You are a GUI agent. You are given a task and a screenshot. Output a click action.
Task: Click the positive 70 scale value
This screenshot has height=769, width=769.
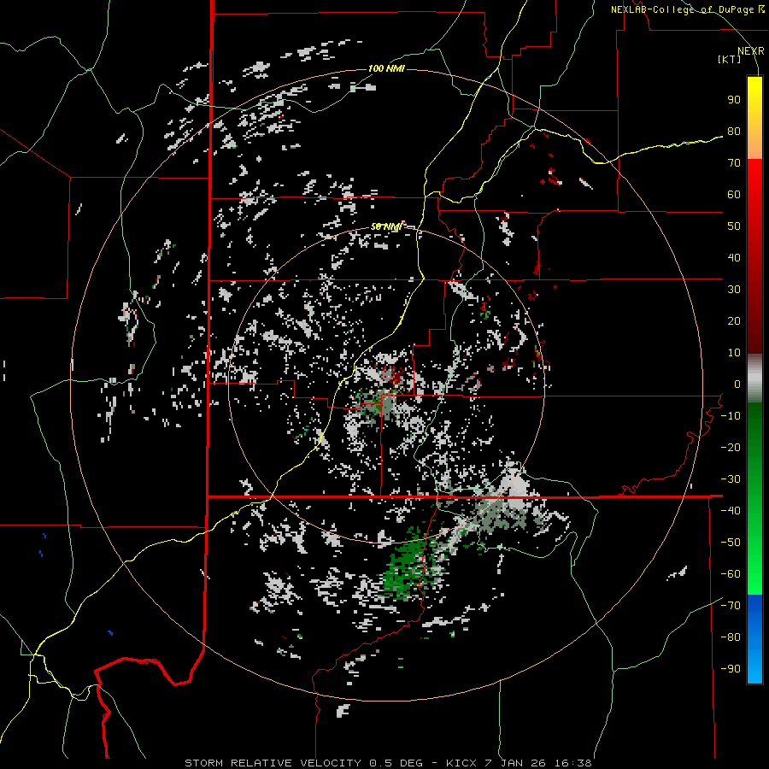pyautogui.click(x=734, y=163)
